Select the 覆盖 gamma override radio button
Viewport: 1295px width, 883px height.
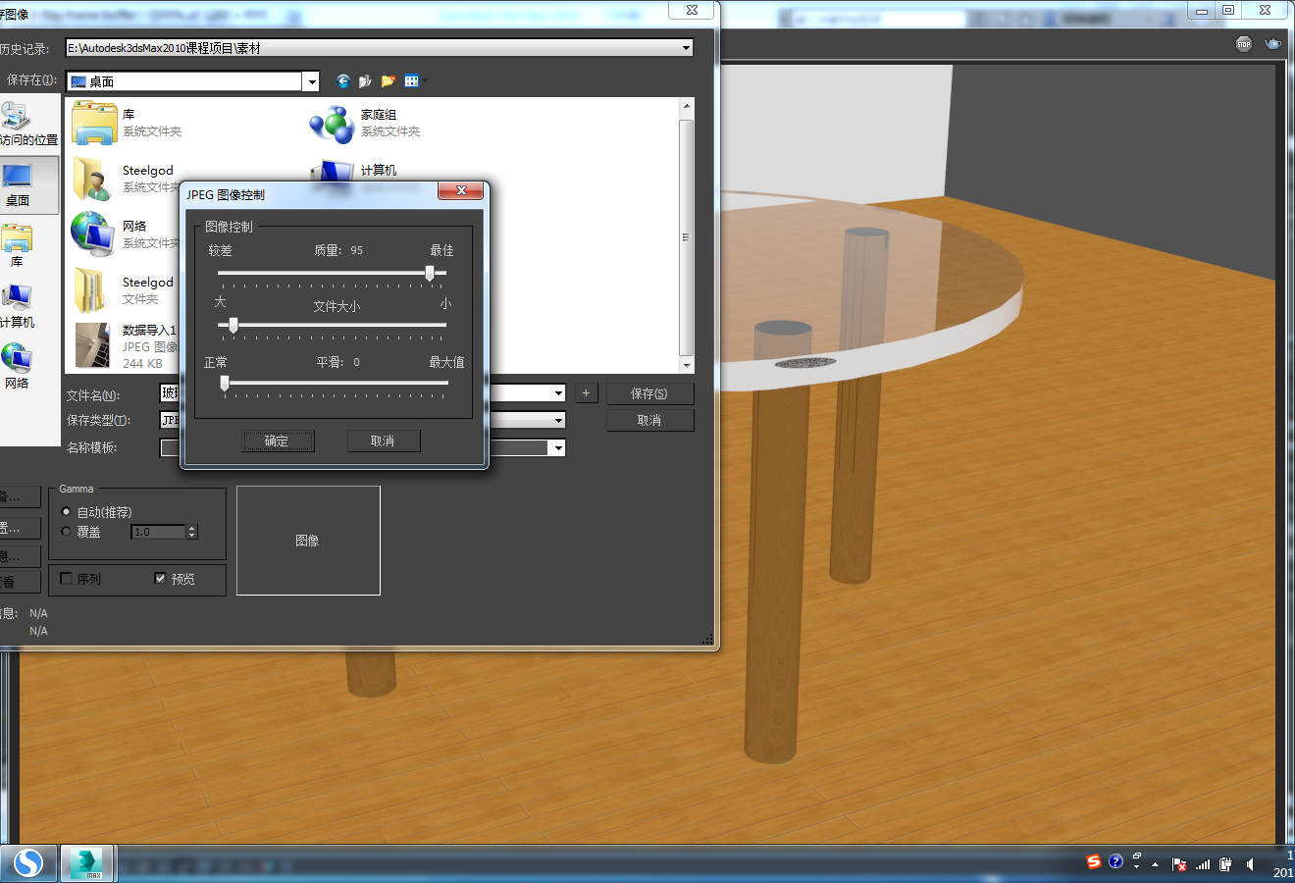pyautogui.click(x=66, y=532)
